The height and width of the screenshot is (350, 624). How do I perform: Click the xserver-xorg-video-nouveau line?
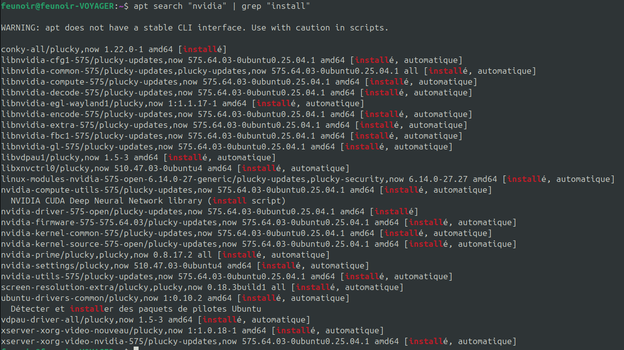[x=192, y=331]
